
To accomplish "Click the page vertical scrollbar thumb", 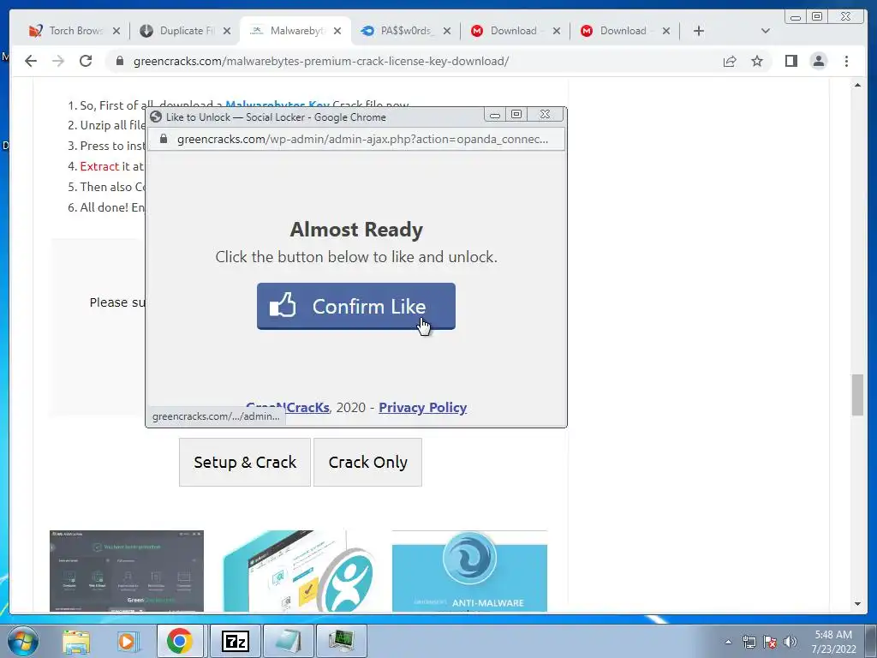I will pos(857,395).
